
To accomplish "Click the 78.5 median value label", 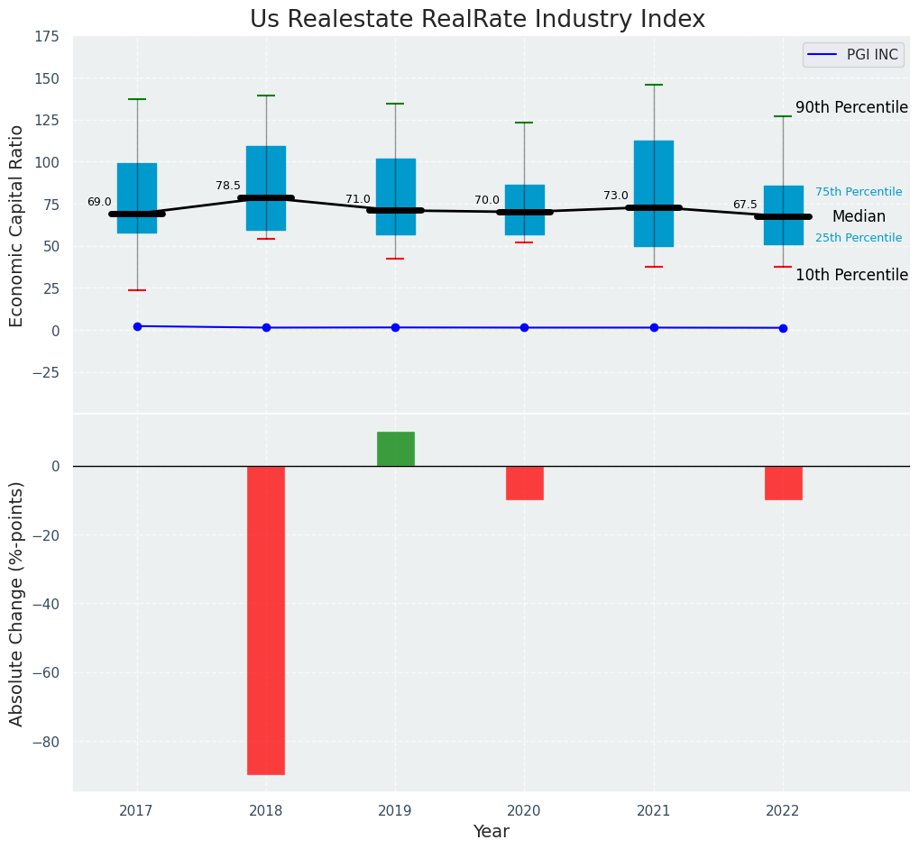I will (x=228, y=186).
